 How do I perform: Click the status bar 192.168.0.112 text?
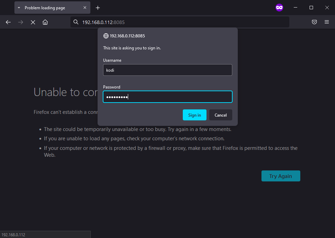pyautogui.click(x=13, y=235)
